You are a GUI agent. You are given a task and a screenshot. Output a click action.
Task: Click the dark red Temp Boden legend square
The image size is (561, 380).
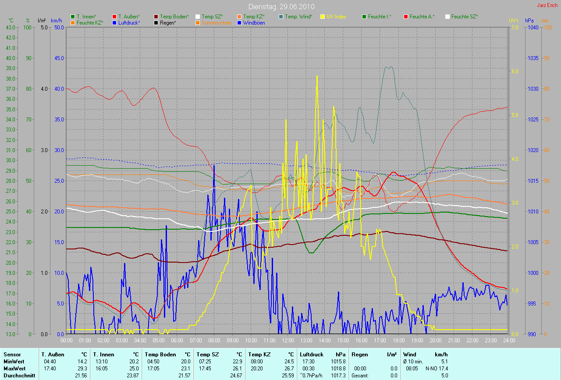156,17
